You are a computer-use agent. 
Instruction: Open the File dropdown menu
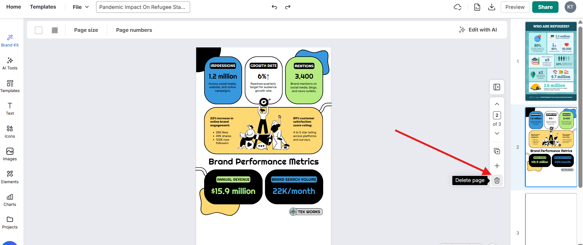81,7
